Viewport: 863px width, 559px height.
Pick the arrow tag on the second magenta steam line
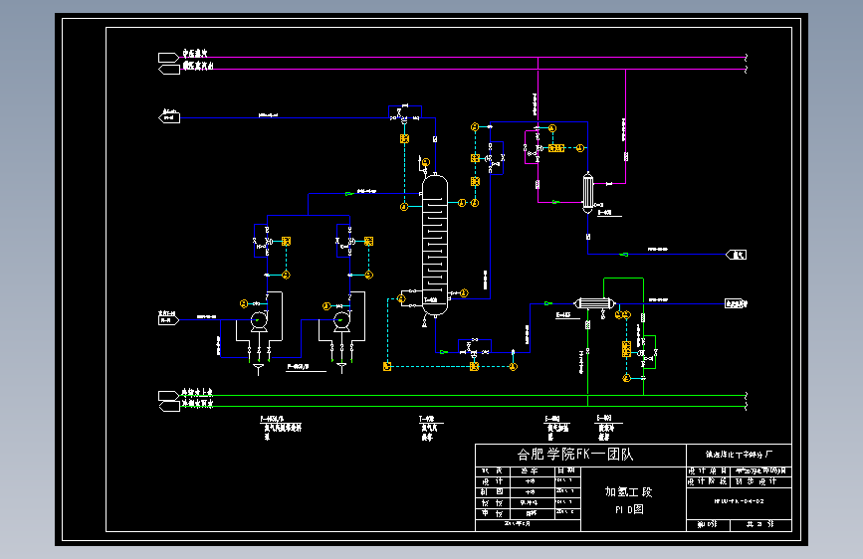click(169, 70)
